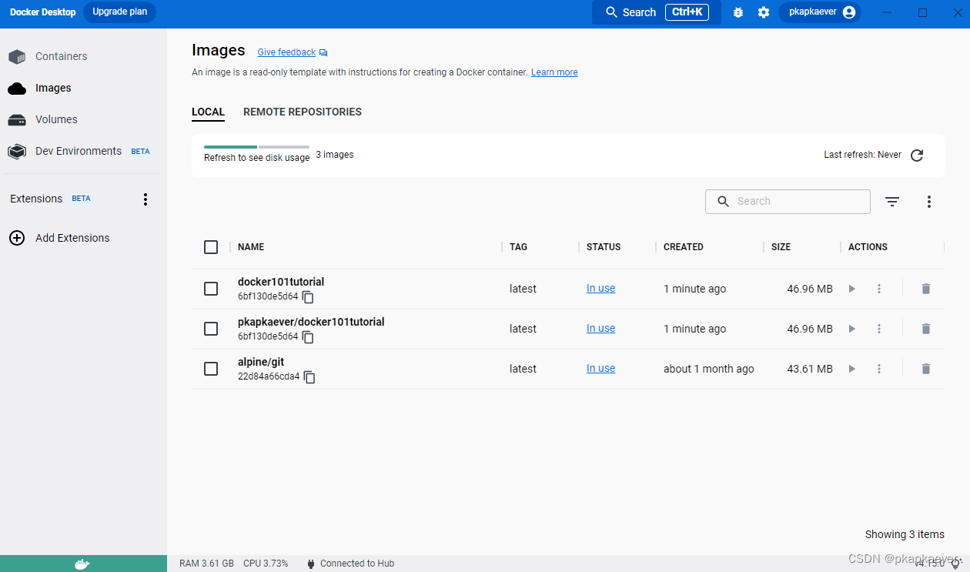Viewport: 970px width, 572px height.
Task: Toggle the select-all images checkbox
Action: tap(211, 247)
